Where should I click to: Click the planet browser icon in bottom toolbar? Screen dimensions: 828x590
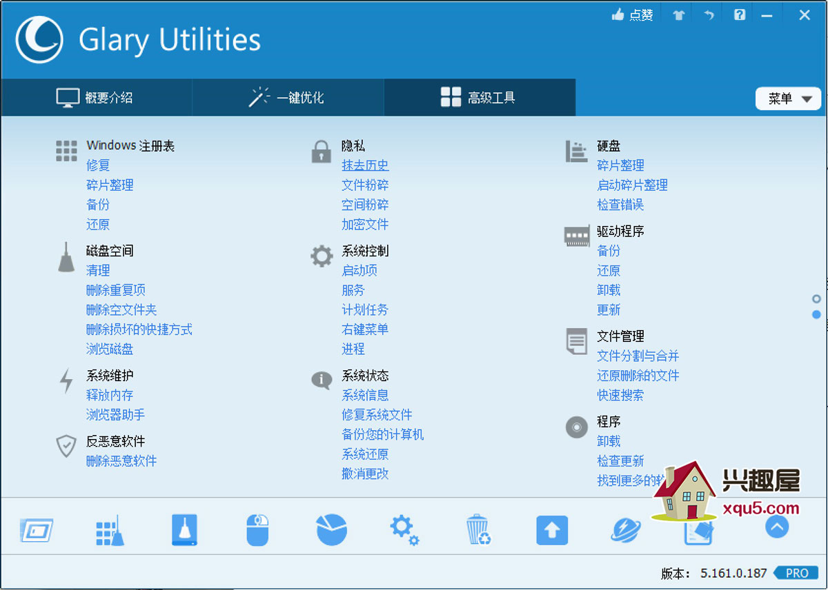(626, 531)
